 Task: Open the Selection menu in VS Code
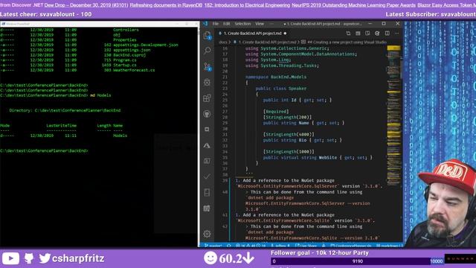pos(242,24)
